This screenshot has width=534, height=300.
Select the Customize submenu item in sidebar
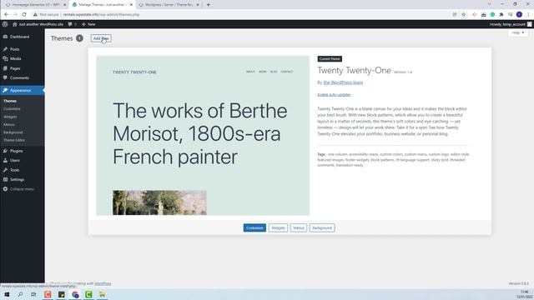12,109
